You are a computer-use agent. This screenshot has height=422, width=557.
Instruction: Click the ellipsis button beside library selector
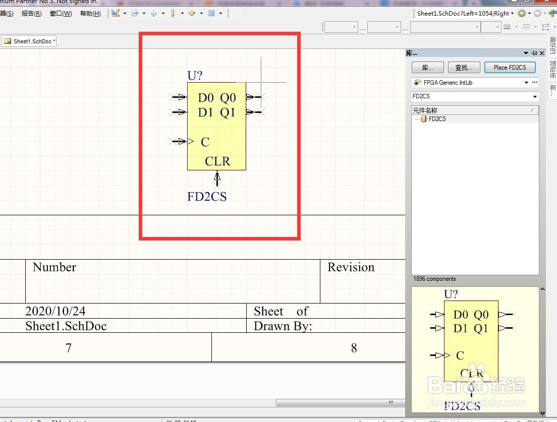pos(535,83)
